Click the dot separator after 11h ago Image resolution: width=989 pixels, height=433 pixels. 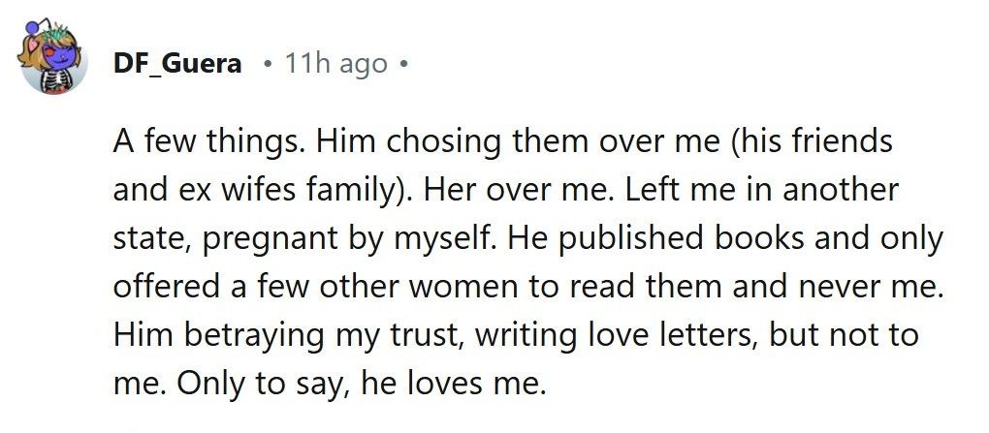tap(402, 65)
